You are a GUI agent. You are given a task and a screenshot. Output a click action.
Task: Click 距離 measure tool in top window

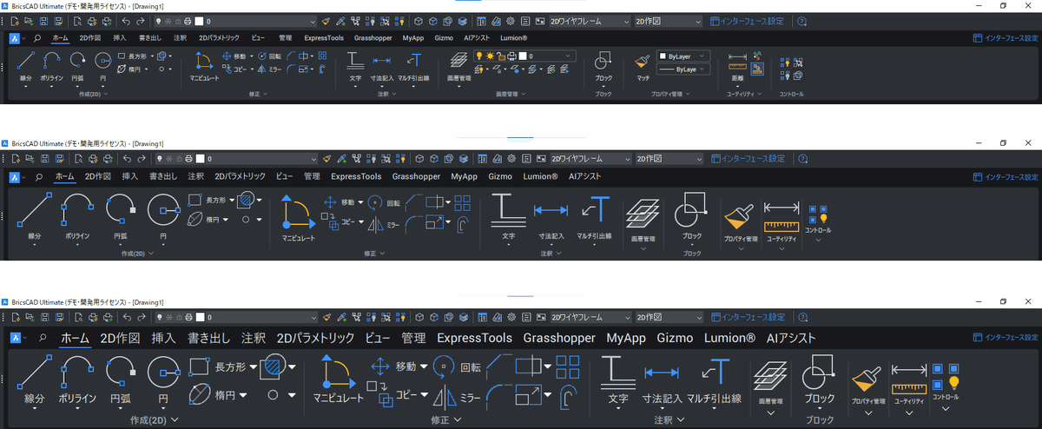737,65
